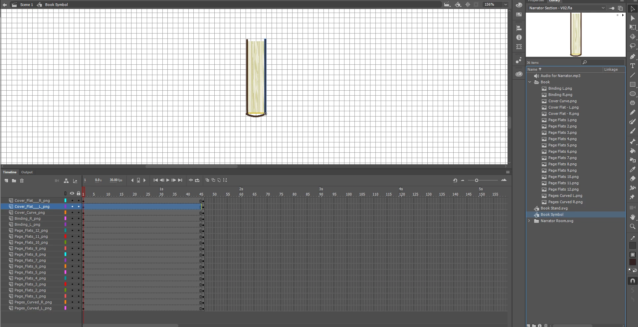
Task: Switch to the Timeline tab
Action: (10, 172)
